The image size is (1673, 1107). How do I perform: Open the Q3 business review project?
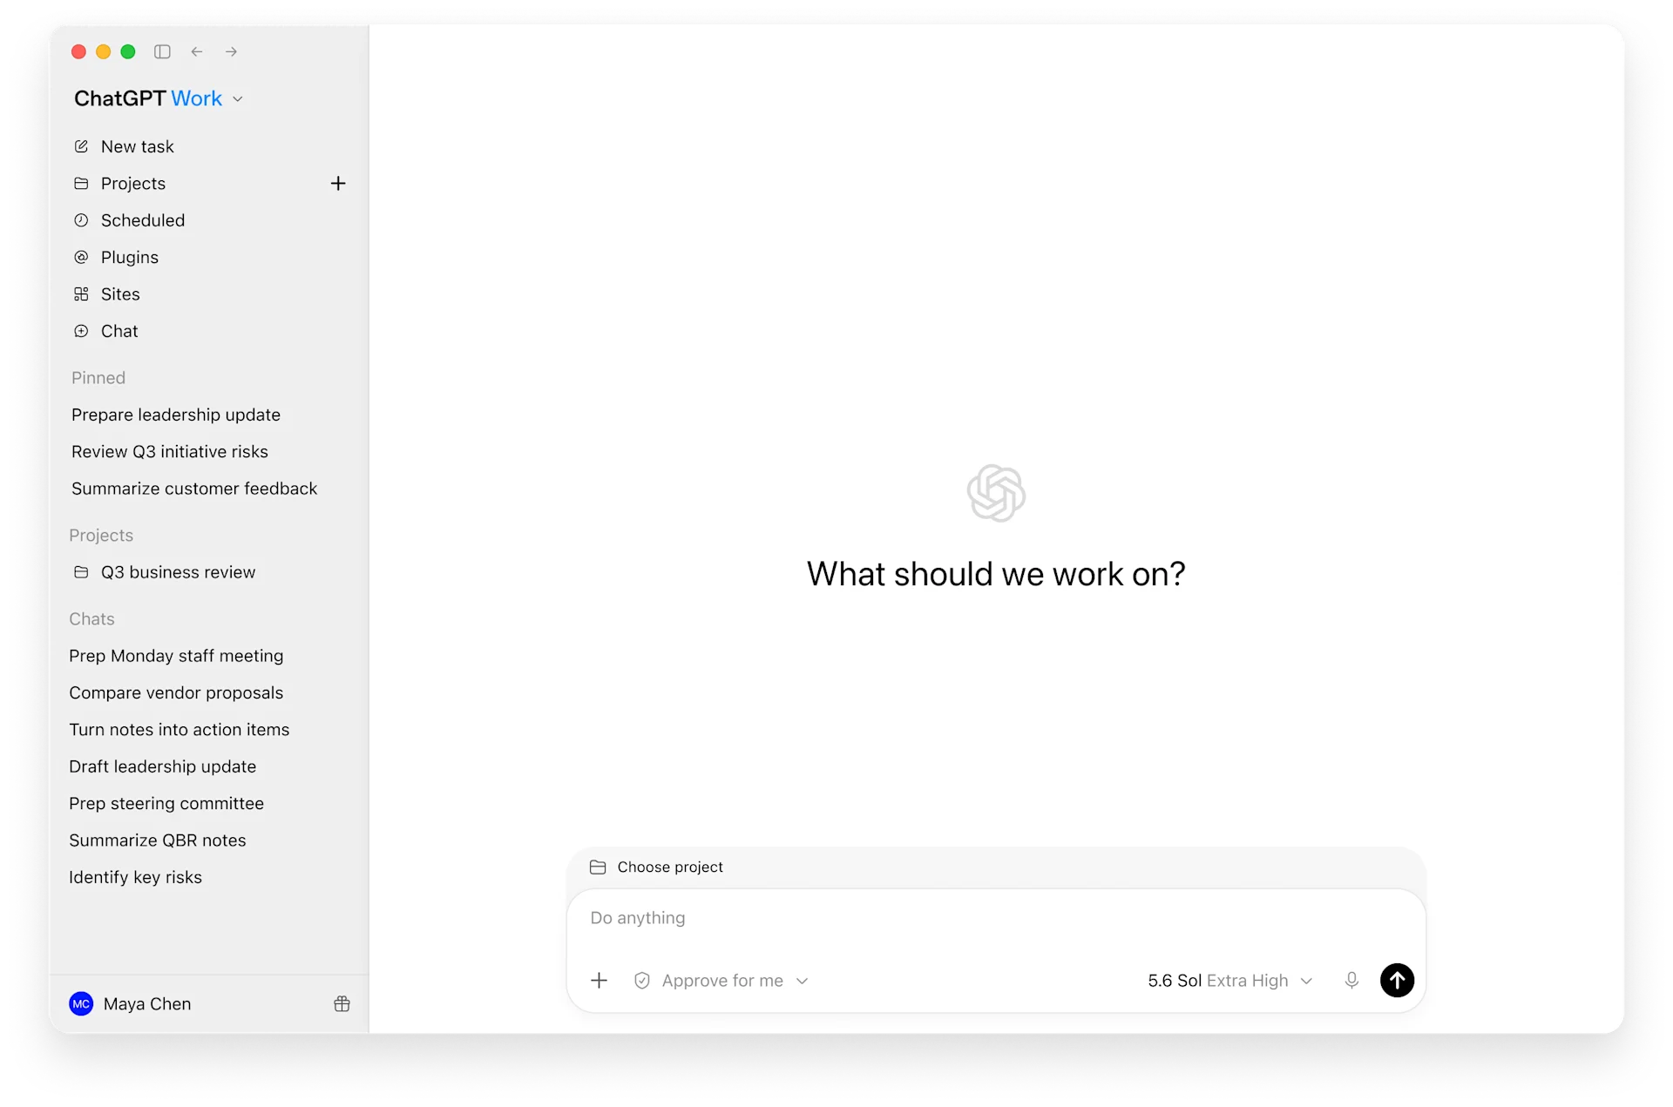165,572
